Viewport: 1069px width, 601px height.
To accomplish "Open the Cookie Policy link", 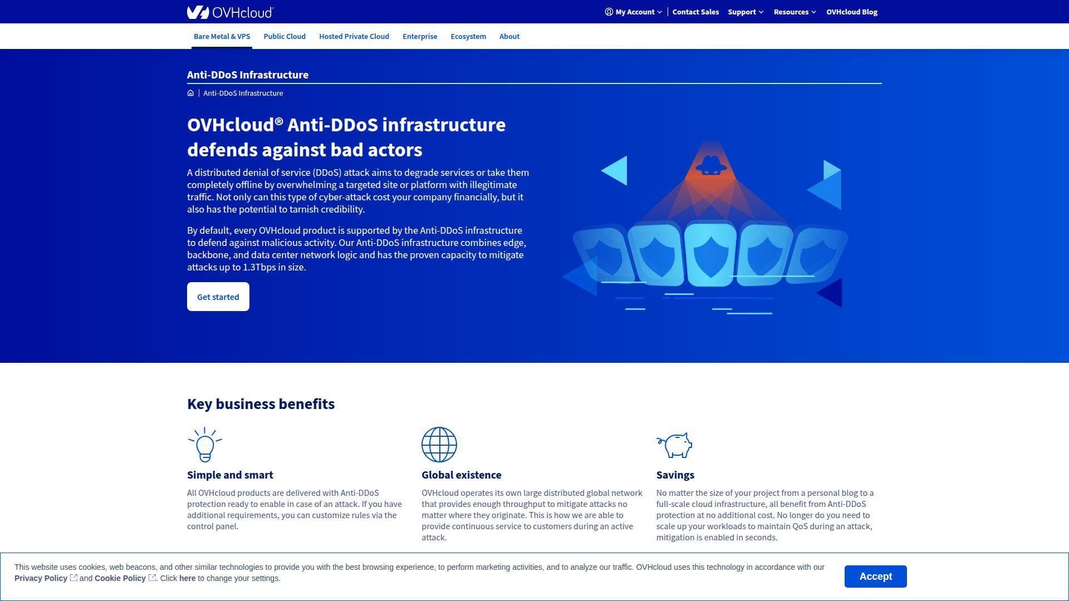I will [x=120, y=578].
